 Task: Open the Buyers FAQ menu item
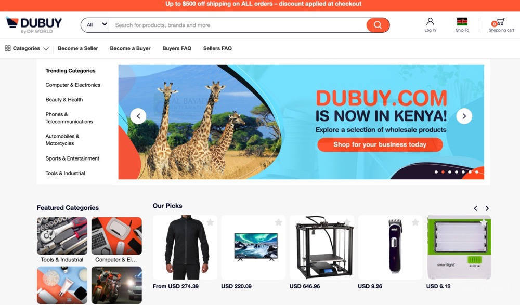pos(177,48)
